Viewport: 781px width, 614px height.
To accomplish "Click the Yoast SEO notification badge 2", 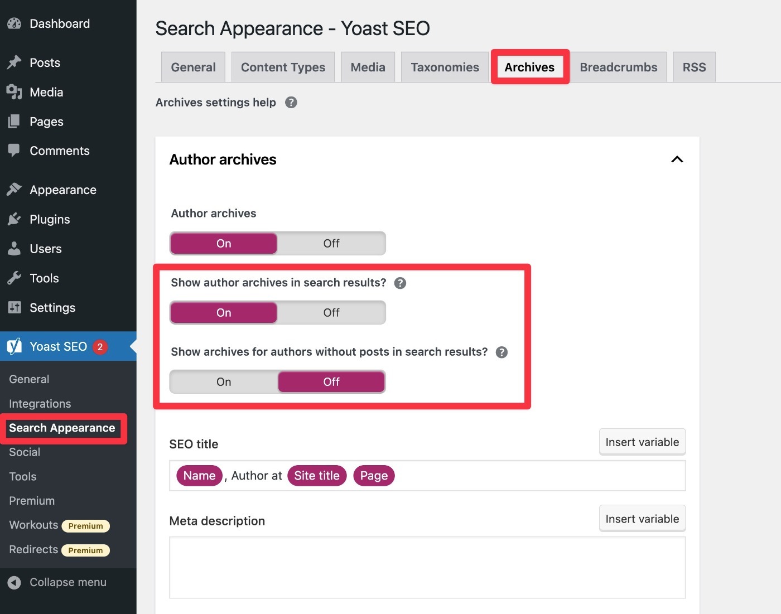I will (100, 347).
